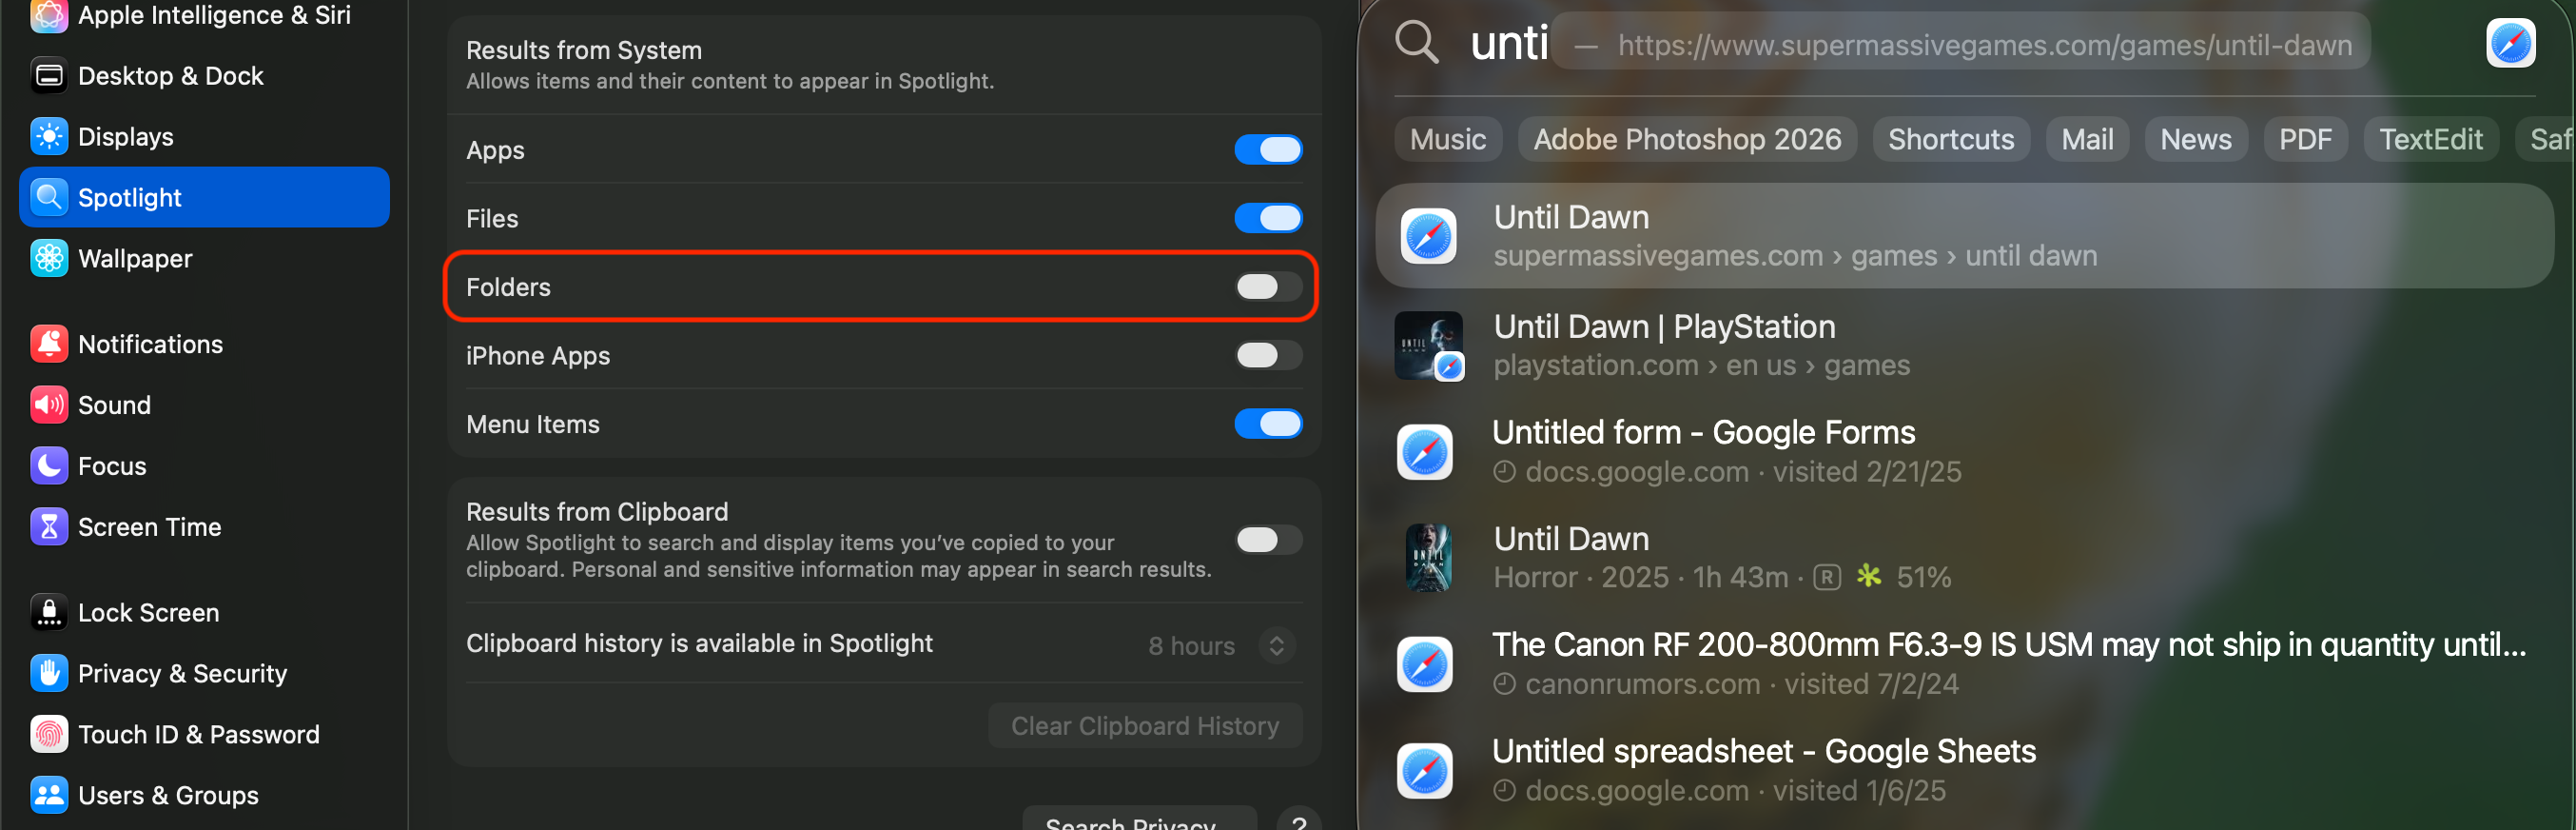Image resolution: width=2576 pixels, height=830 pixels.
Task: Select the Shortcuts filter chip
Action: point(1951,139)
